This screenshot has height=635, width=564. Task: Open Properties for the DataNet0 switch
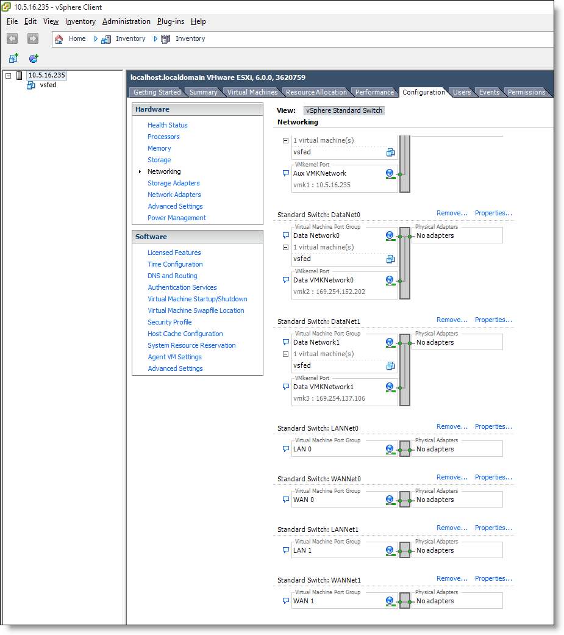(x=493, y=213)
